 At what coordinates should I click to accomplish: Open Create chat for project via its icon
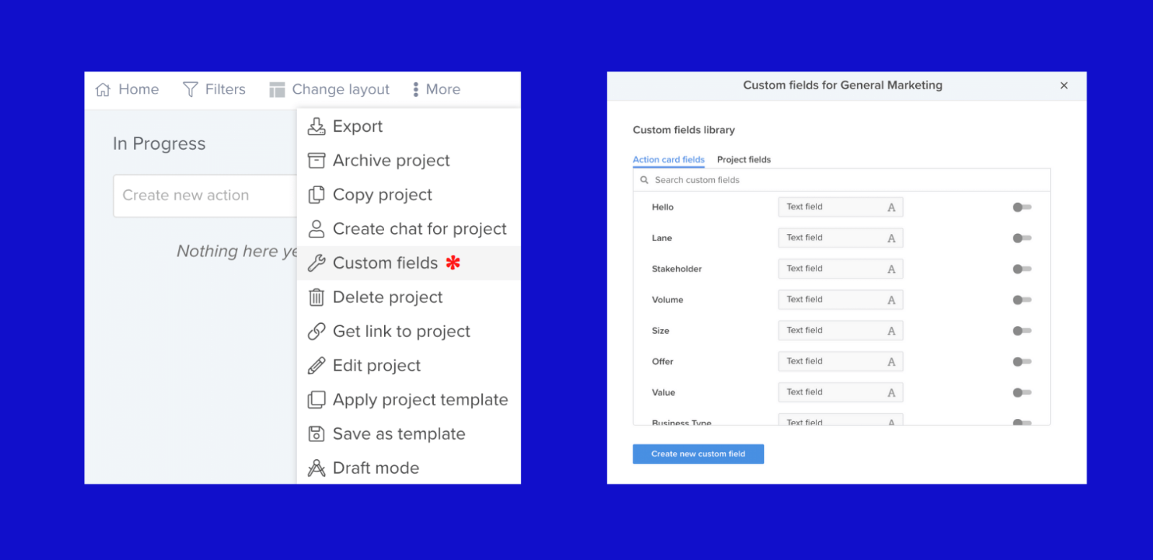316,228
